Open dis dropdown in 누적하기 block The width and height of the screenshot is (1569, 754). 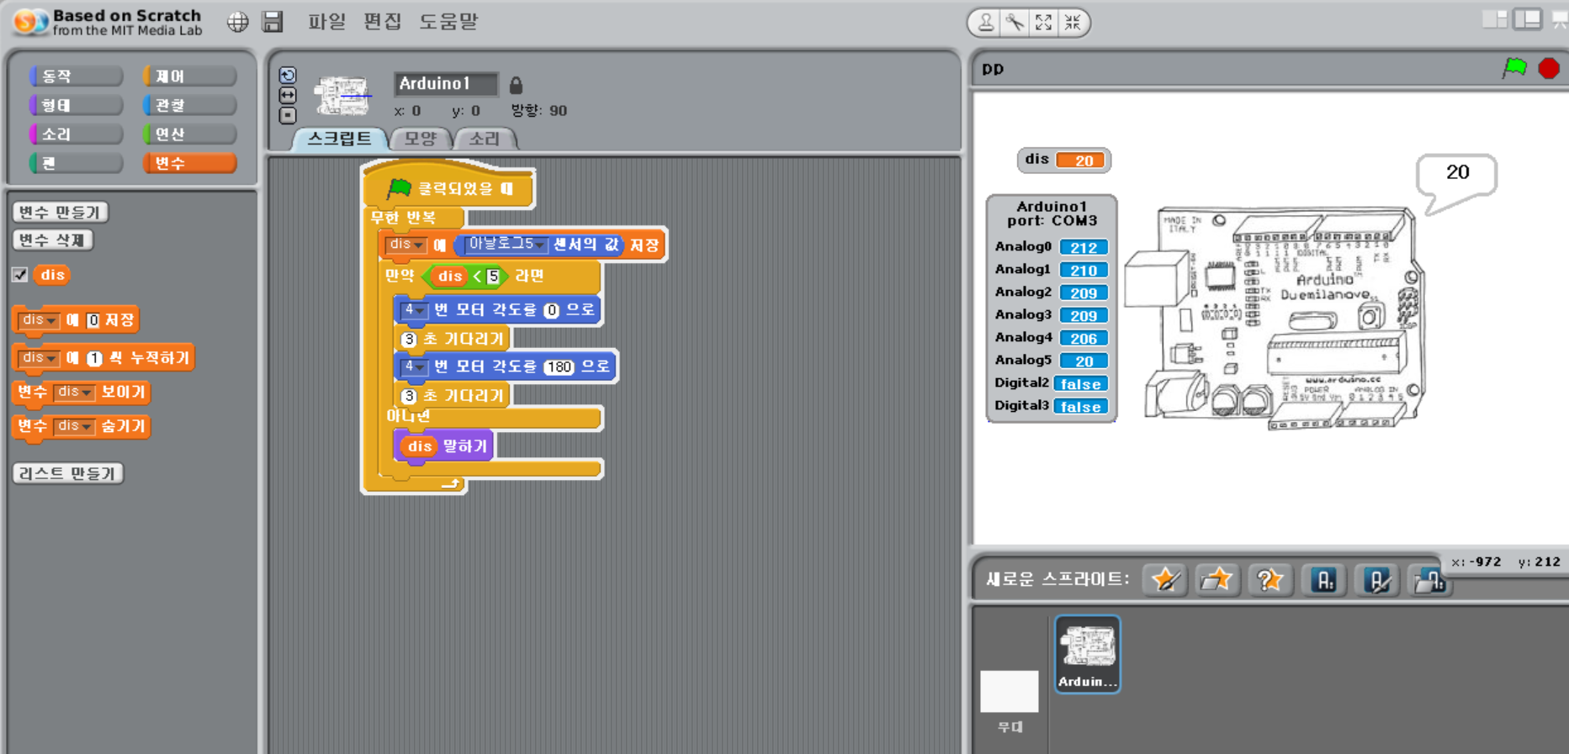tap(39, 358)
